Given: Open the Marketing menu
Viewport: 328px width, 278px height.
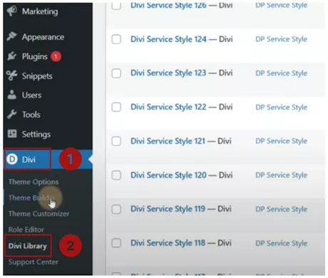Looking at the screenshot, I should [40, 11].
